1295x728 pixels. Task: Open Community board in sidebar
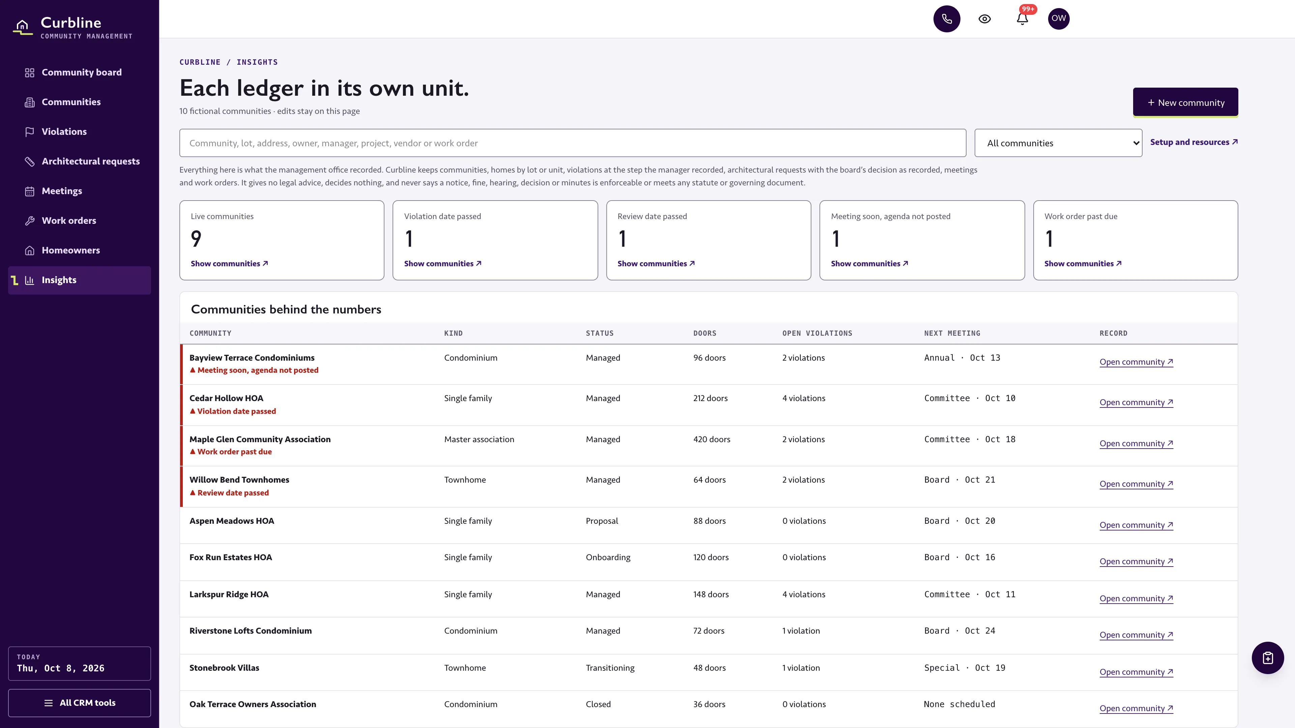[x=80, y=72]
